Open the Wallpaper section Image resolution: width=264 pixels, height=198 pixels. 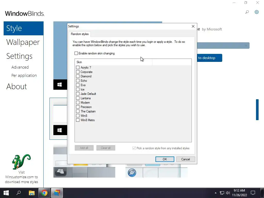tap(23, 42)
